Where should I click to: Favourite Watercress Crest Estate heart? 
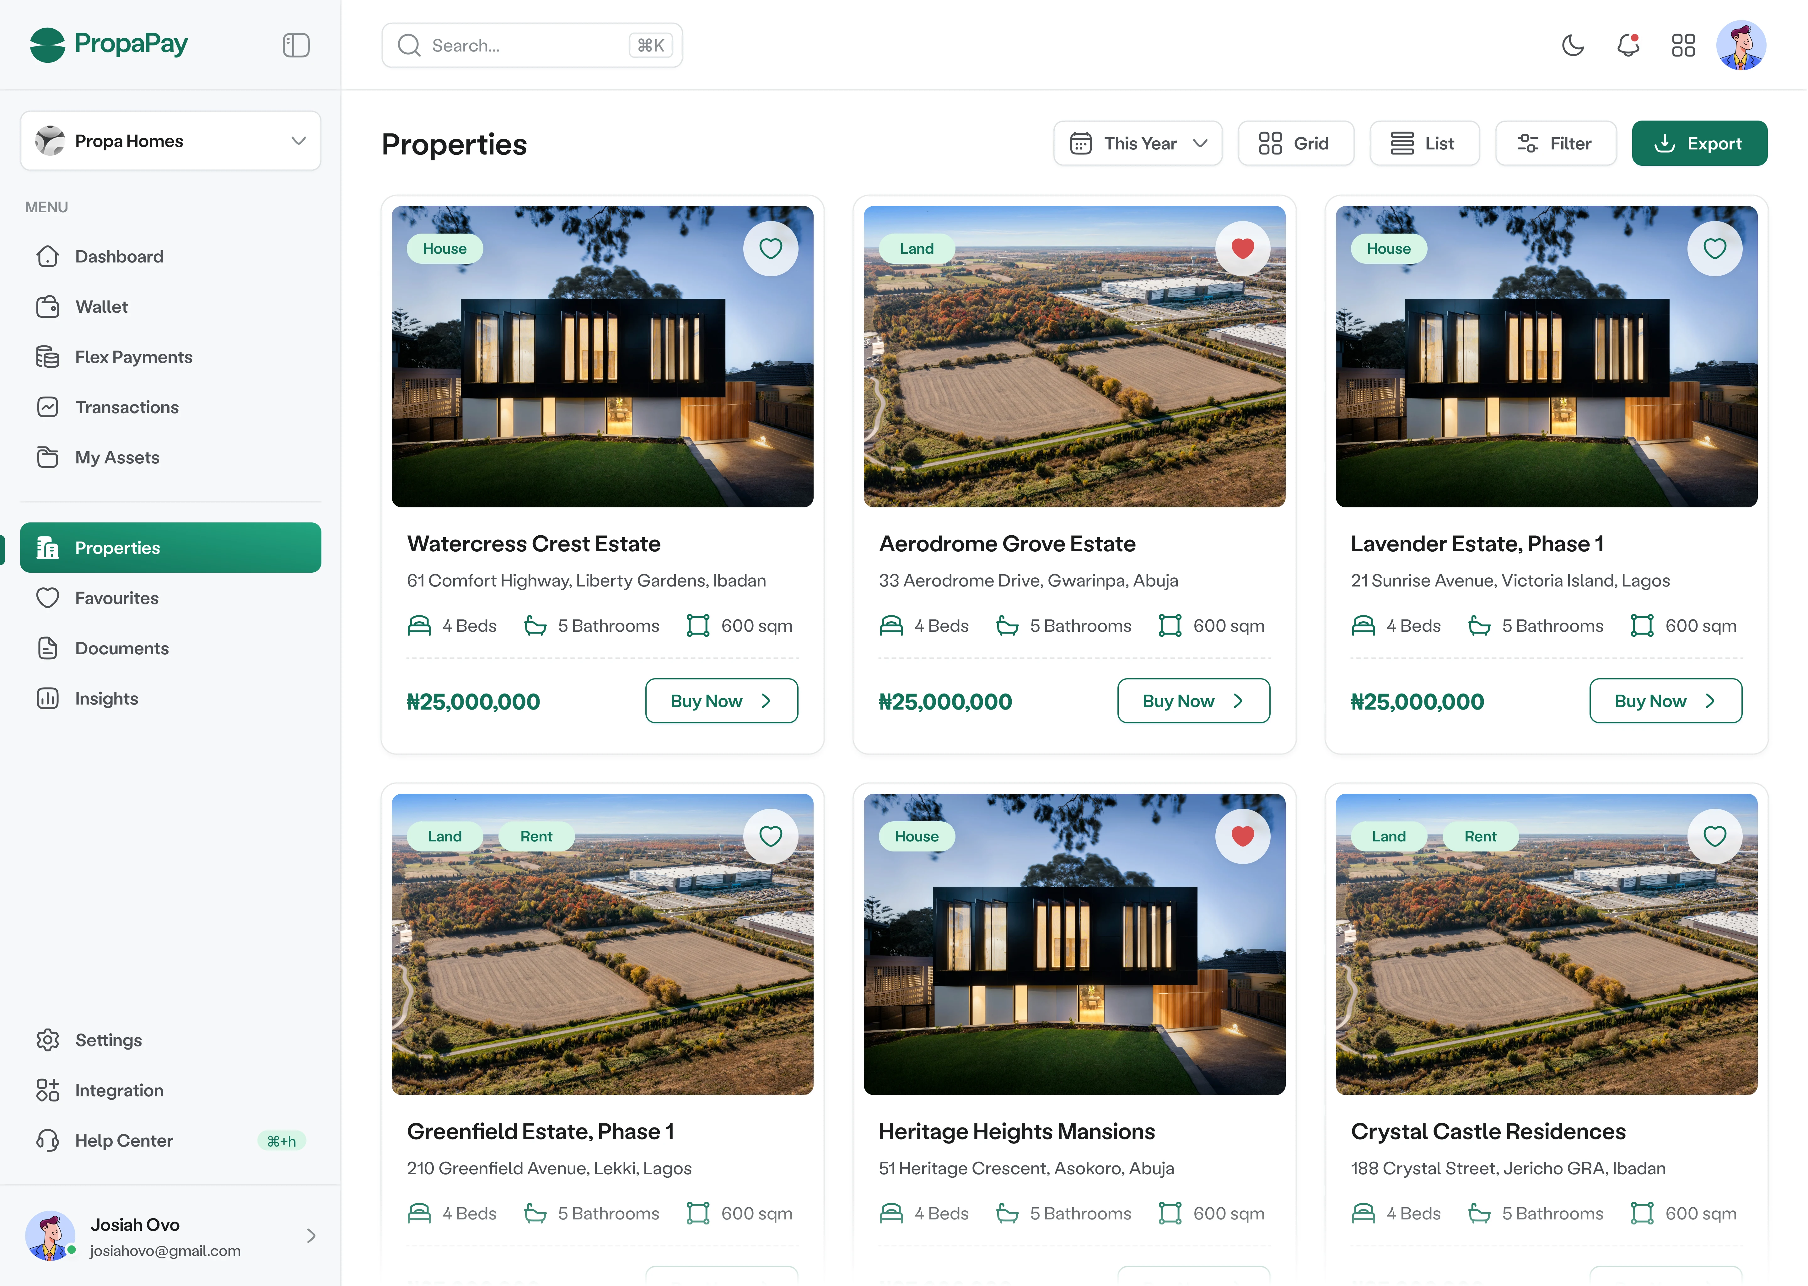[x=770, y=249]
